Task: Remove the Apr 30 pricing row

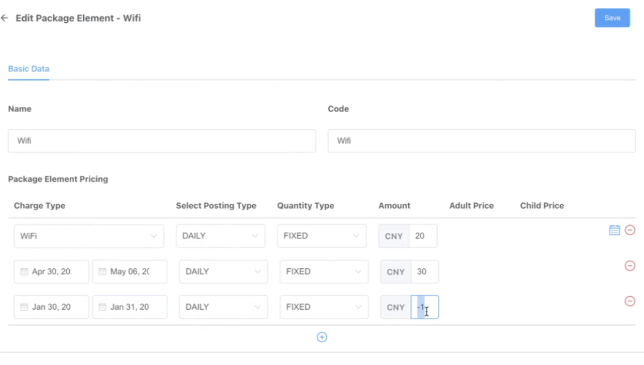Action: (x=630, y=266)
